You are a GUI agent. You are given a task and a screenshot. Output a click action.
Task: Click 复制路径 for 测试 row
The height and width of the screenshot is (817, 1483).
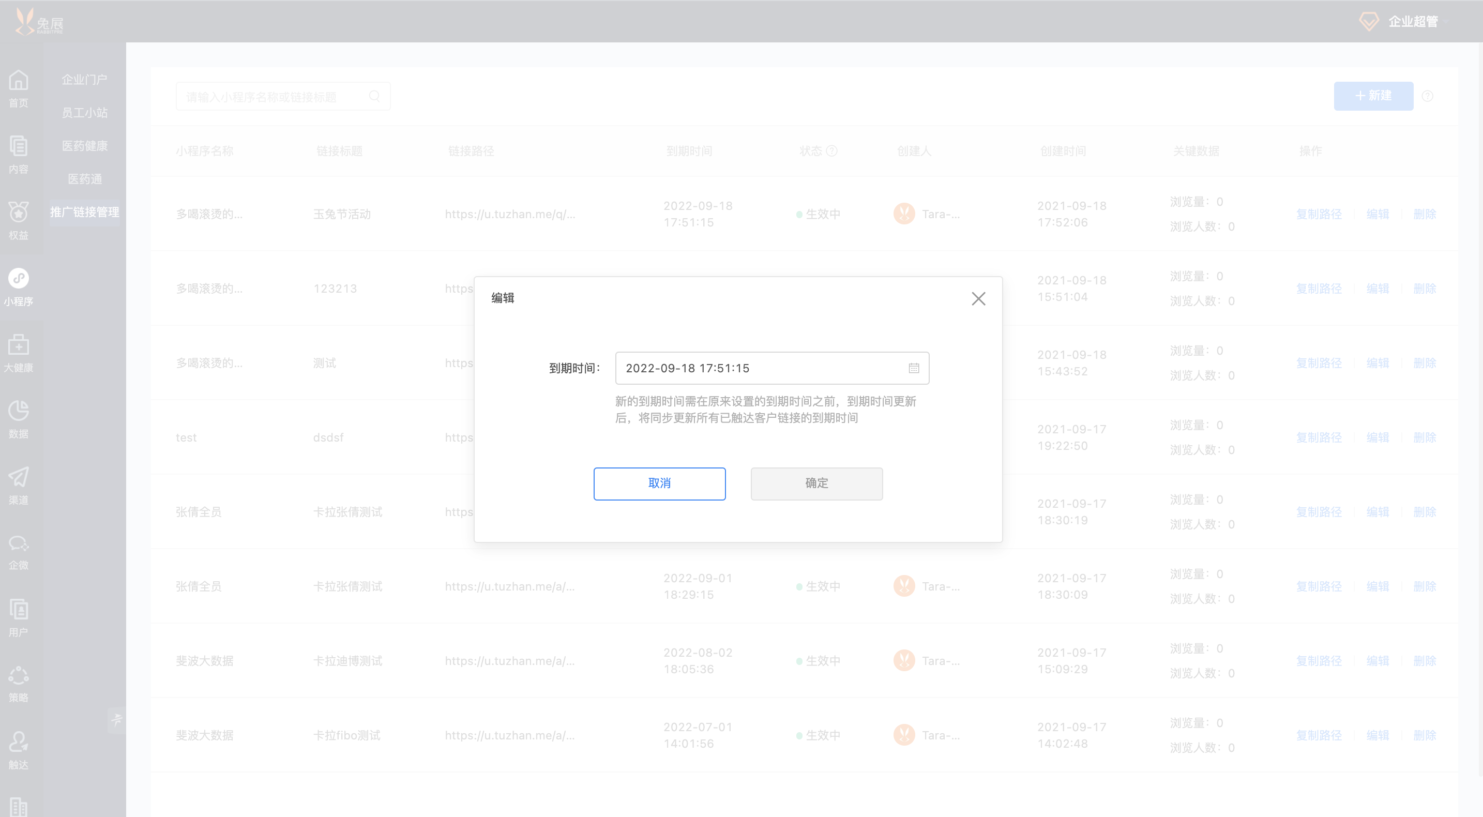pos(1319,364)
